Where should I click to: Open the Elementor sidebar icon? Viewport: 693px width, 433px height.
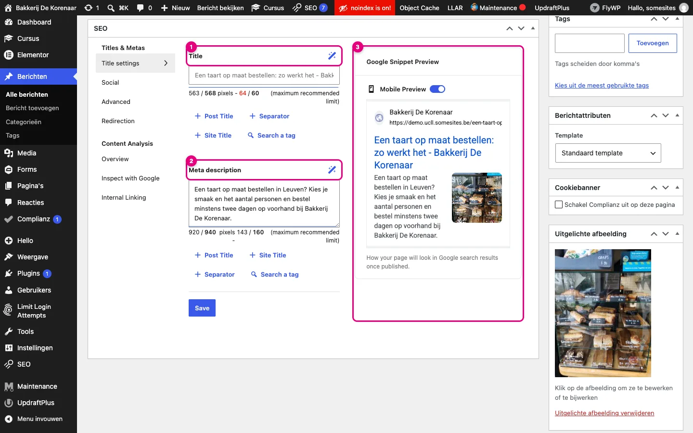[8, 55]
